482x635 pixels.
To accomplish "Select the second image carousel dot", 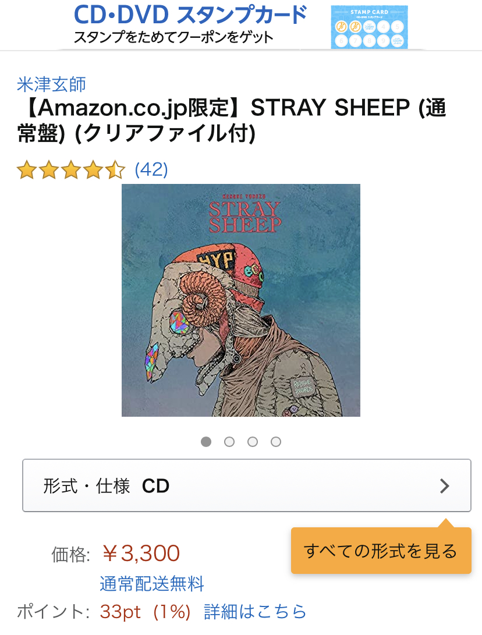I will tap(229, 442).
